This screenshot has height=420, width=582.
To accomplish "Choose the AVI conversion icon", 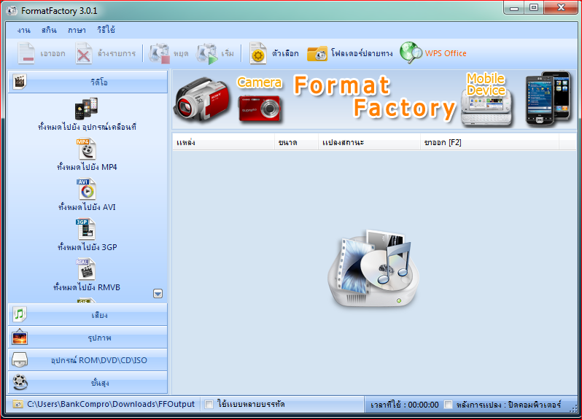I will (x=88, y=190).
